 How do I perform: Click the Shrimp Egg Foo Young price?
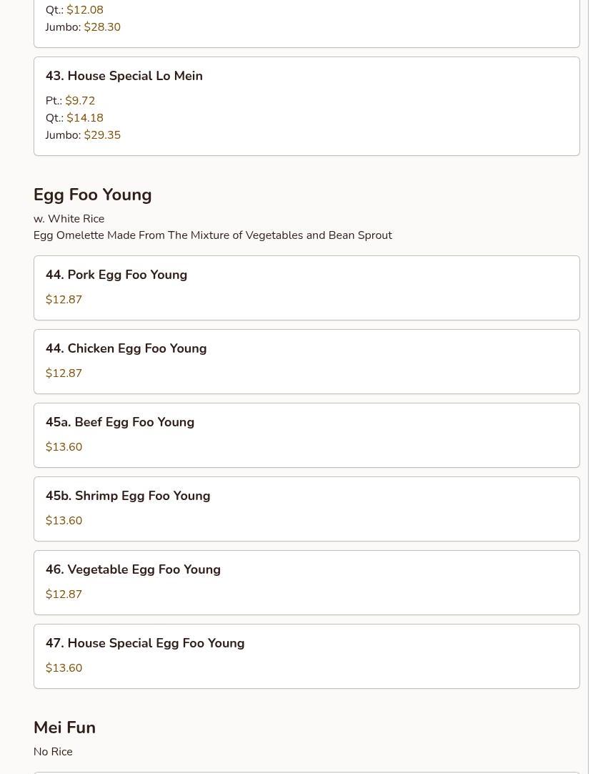[64, 521]
